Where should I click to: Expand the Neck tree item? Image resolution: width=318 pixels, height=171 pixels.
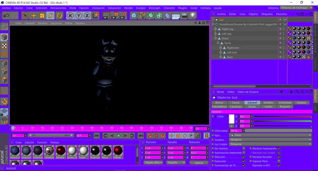tap(220, 57)
